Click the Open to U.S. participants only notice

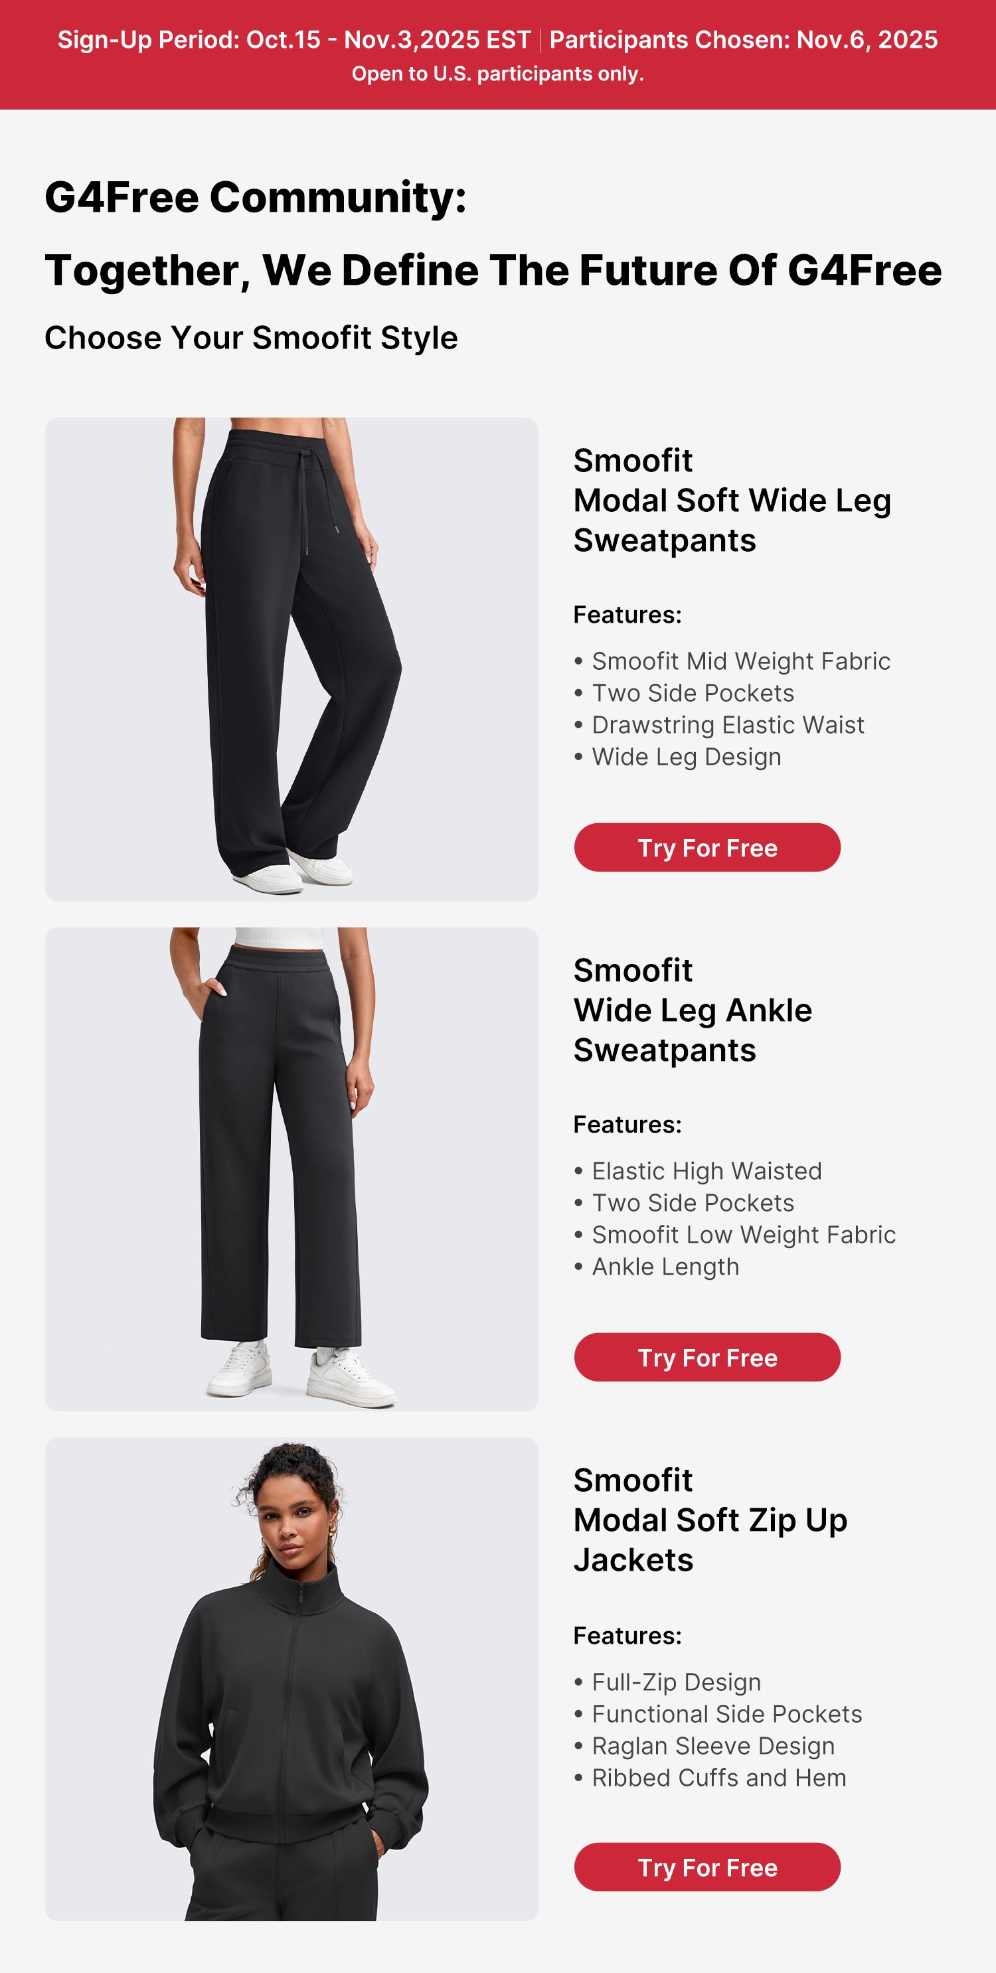click(498, 74)
